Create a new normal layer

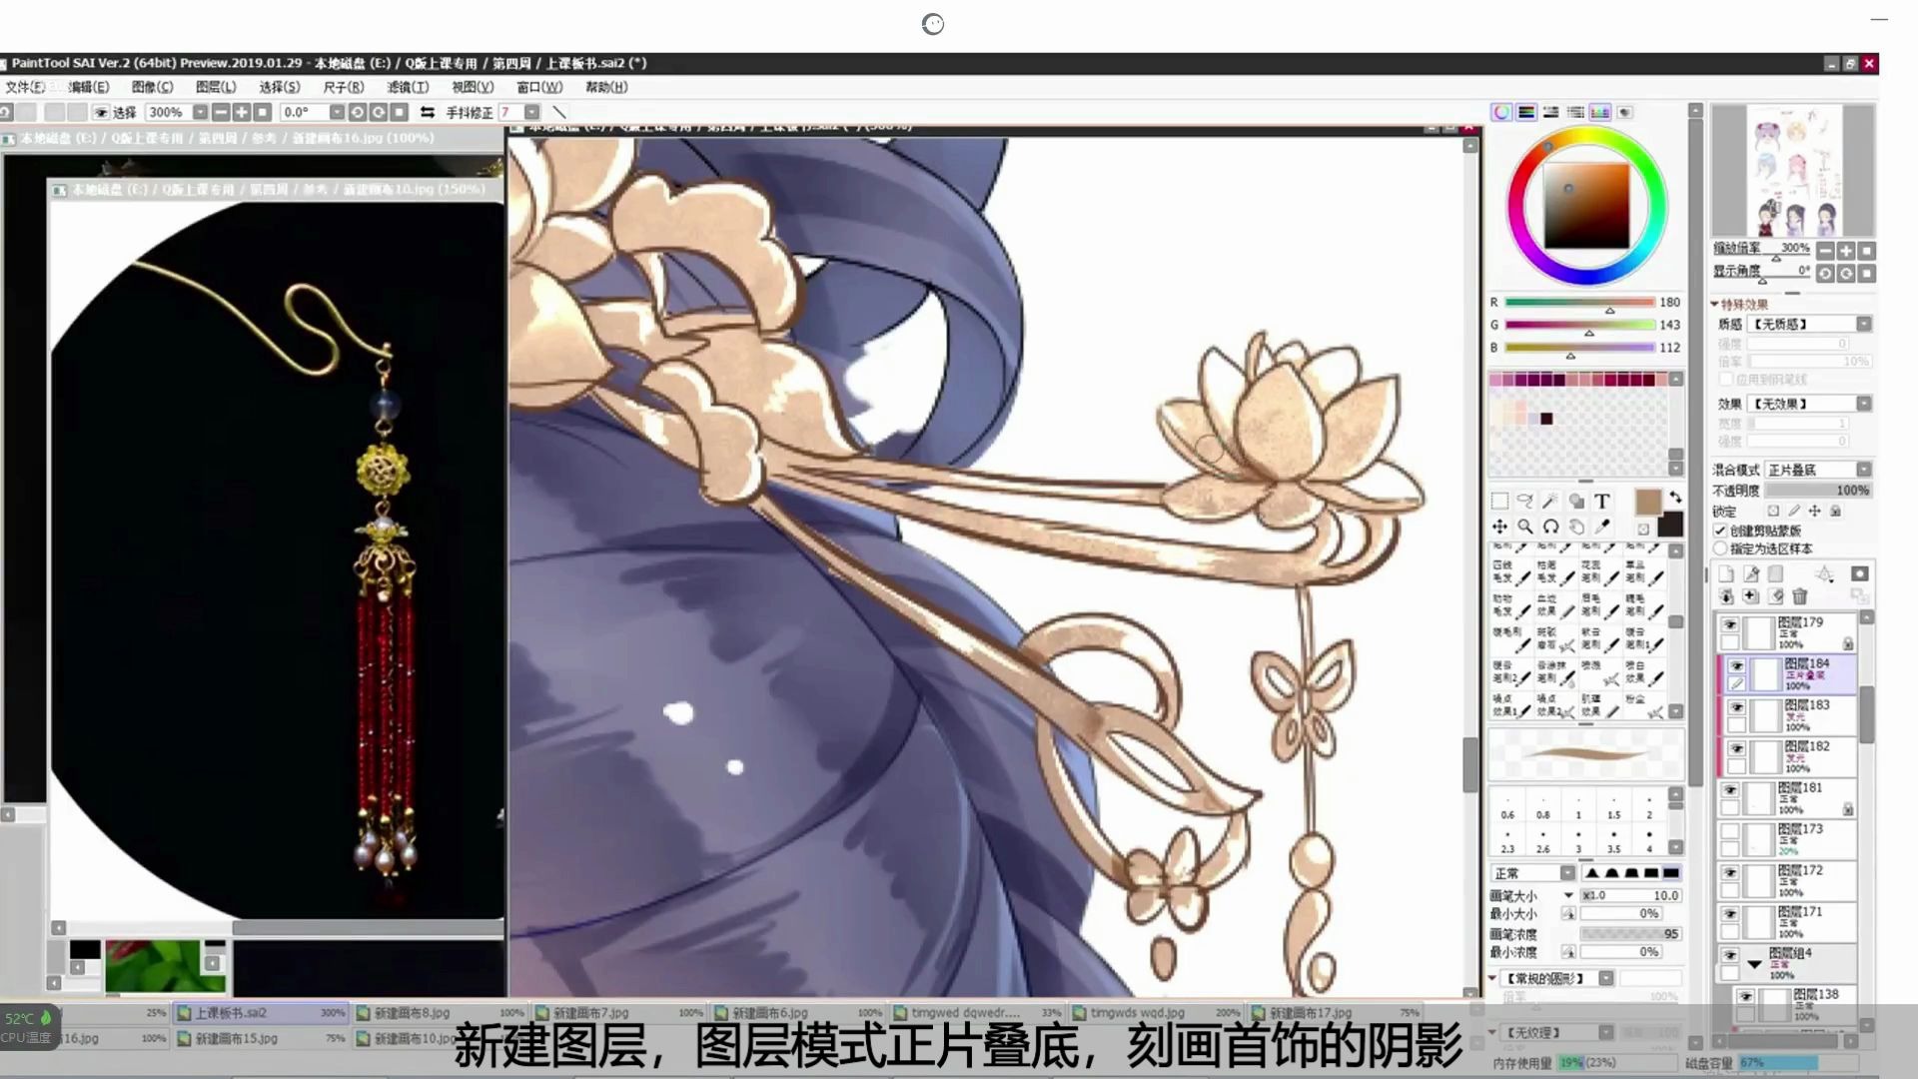(1725, 573)
